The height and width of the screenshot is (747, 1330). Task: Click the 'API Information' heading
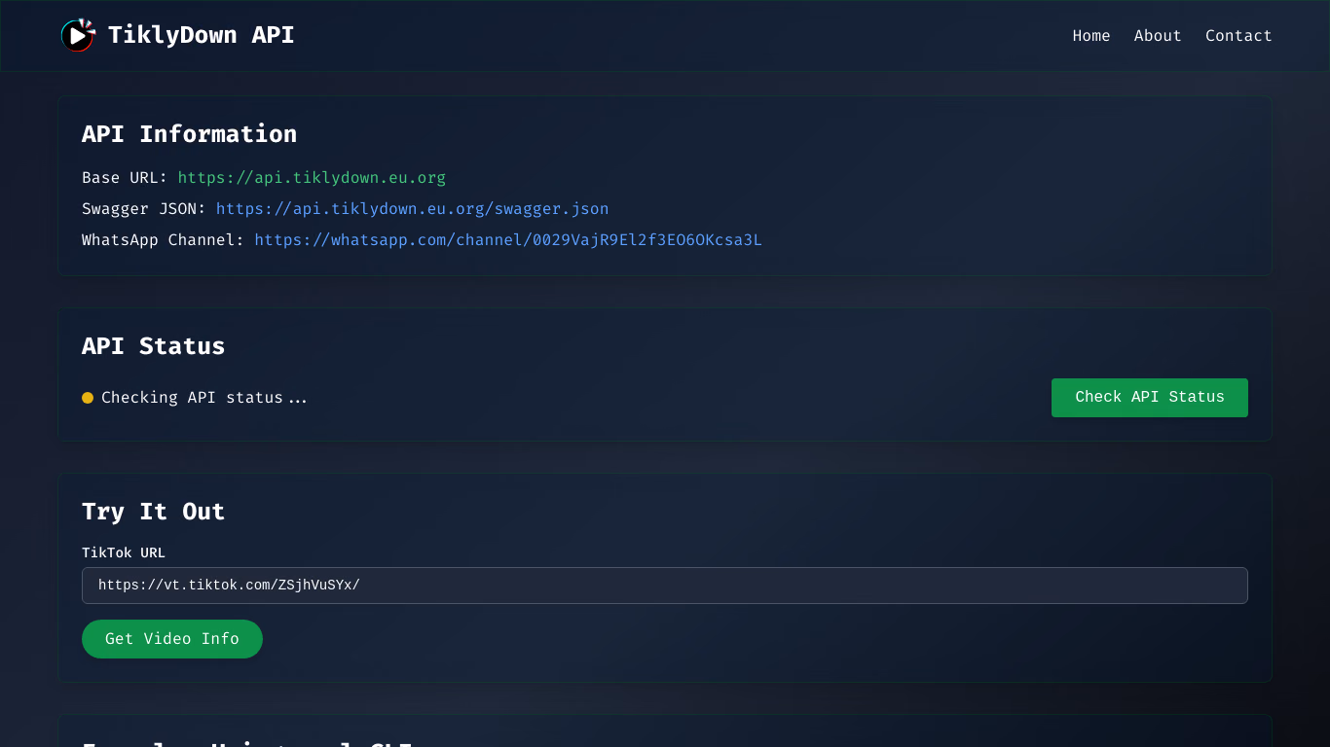point(190,134)
